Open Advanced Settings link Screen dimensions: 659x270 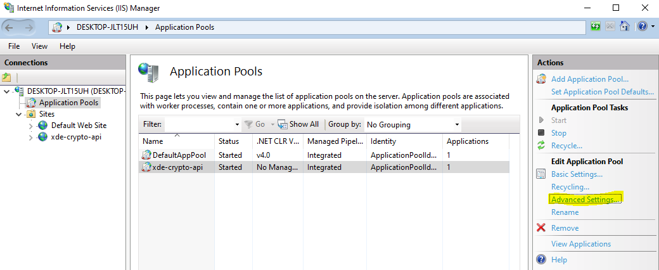585,200
